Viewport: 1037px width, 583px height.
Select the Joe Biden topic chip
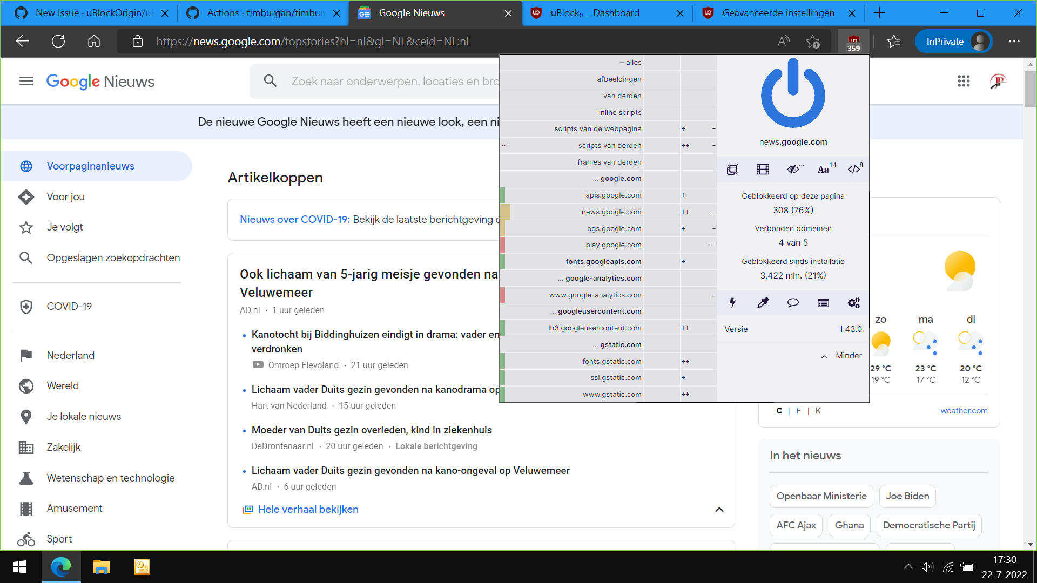coord(907,496)
